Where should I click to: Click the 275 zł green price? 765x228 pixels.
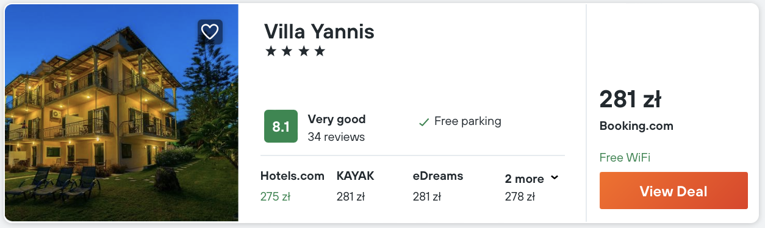(274, 196)
